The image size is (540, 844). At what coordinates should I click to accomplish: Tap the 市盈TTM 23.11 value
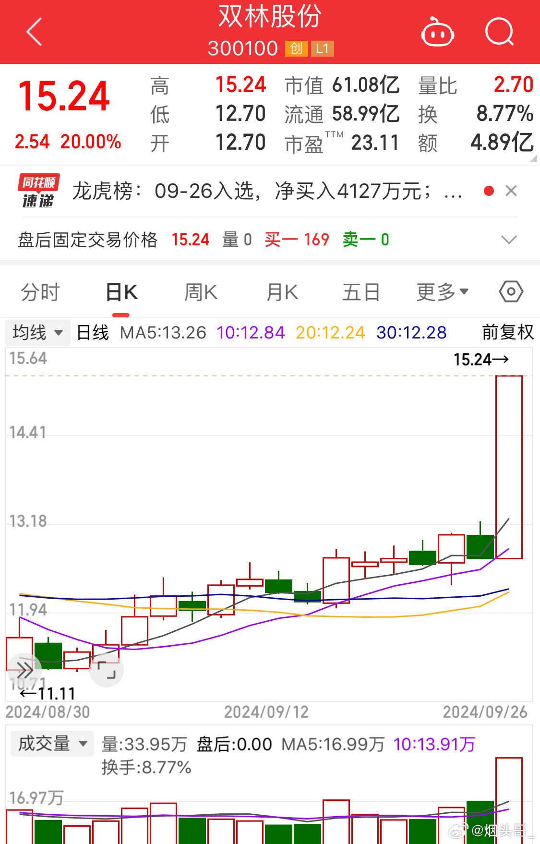coord(342,143)
